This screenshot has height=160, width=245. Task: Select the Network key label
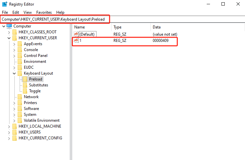click(x=31, y=97)
